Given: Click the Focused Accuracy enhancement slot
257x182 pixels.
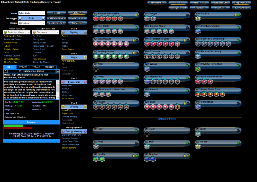Looking at the screenshot, I should click(198, 56).
